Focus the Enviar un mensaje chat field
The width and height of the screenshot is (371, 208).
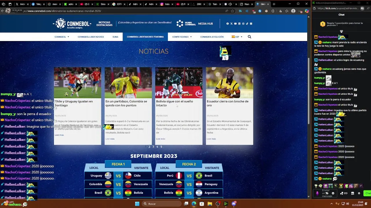pos(325,193)
